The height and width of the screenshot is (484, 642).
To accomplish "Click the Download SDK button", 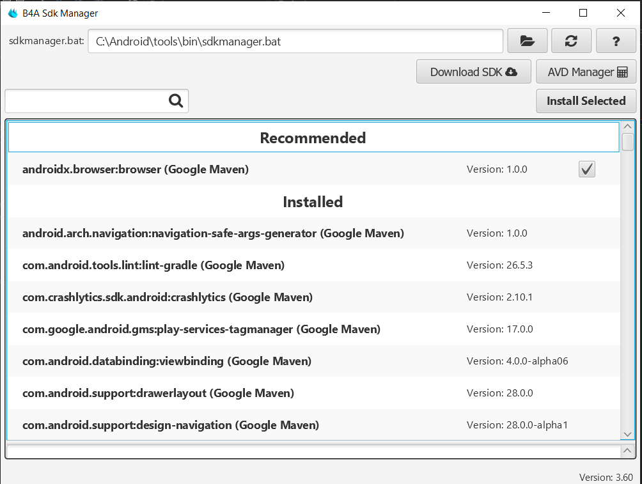I will [x=474, y=72].
